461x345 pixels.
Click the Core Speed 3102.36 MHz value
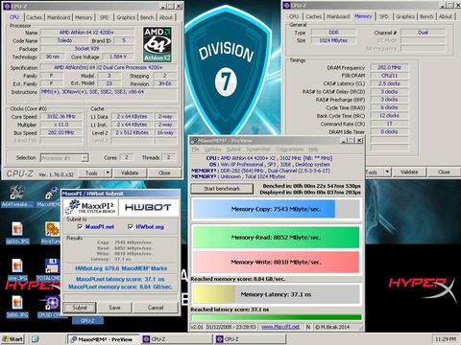click(61, 117)
